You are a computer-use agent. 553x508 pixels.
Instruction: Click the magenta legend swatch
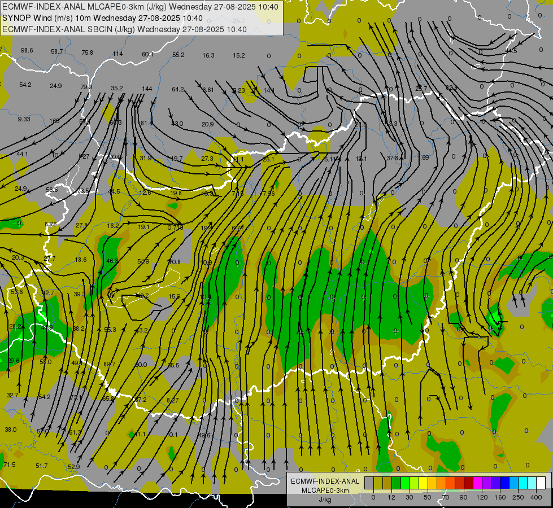(477, 483)
